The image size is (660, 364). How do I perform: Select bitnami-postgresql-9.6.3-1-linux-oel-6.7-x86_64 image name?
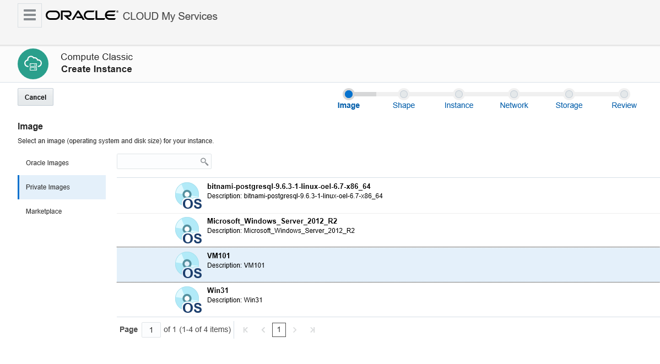(289, 187)
